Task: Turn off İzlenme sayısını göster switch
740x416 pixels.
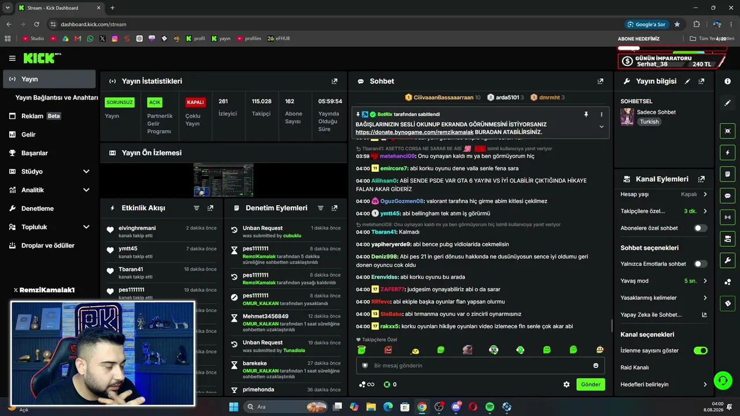Action: [701, 351]
